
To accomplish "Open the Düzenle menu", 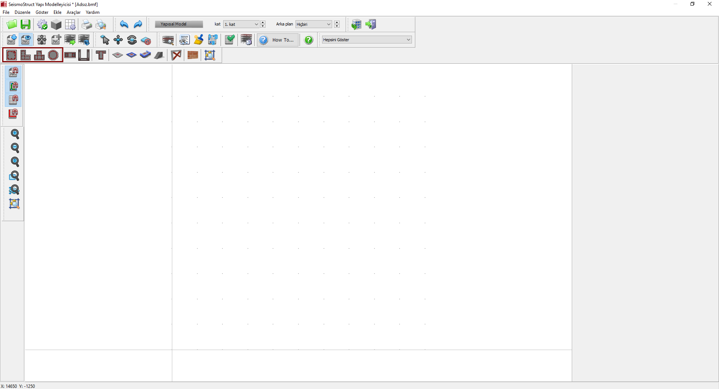I will coord(22,12).
